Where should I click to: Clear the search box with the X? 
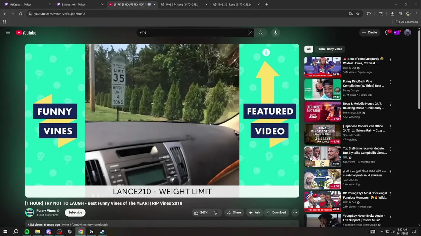(x=250, y=32)
